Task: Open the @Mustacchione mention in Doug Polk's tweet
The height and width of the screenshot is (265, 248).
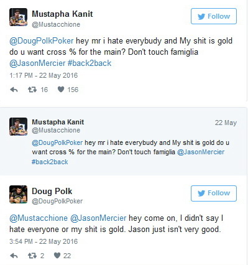Action: 39,218
